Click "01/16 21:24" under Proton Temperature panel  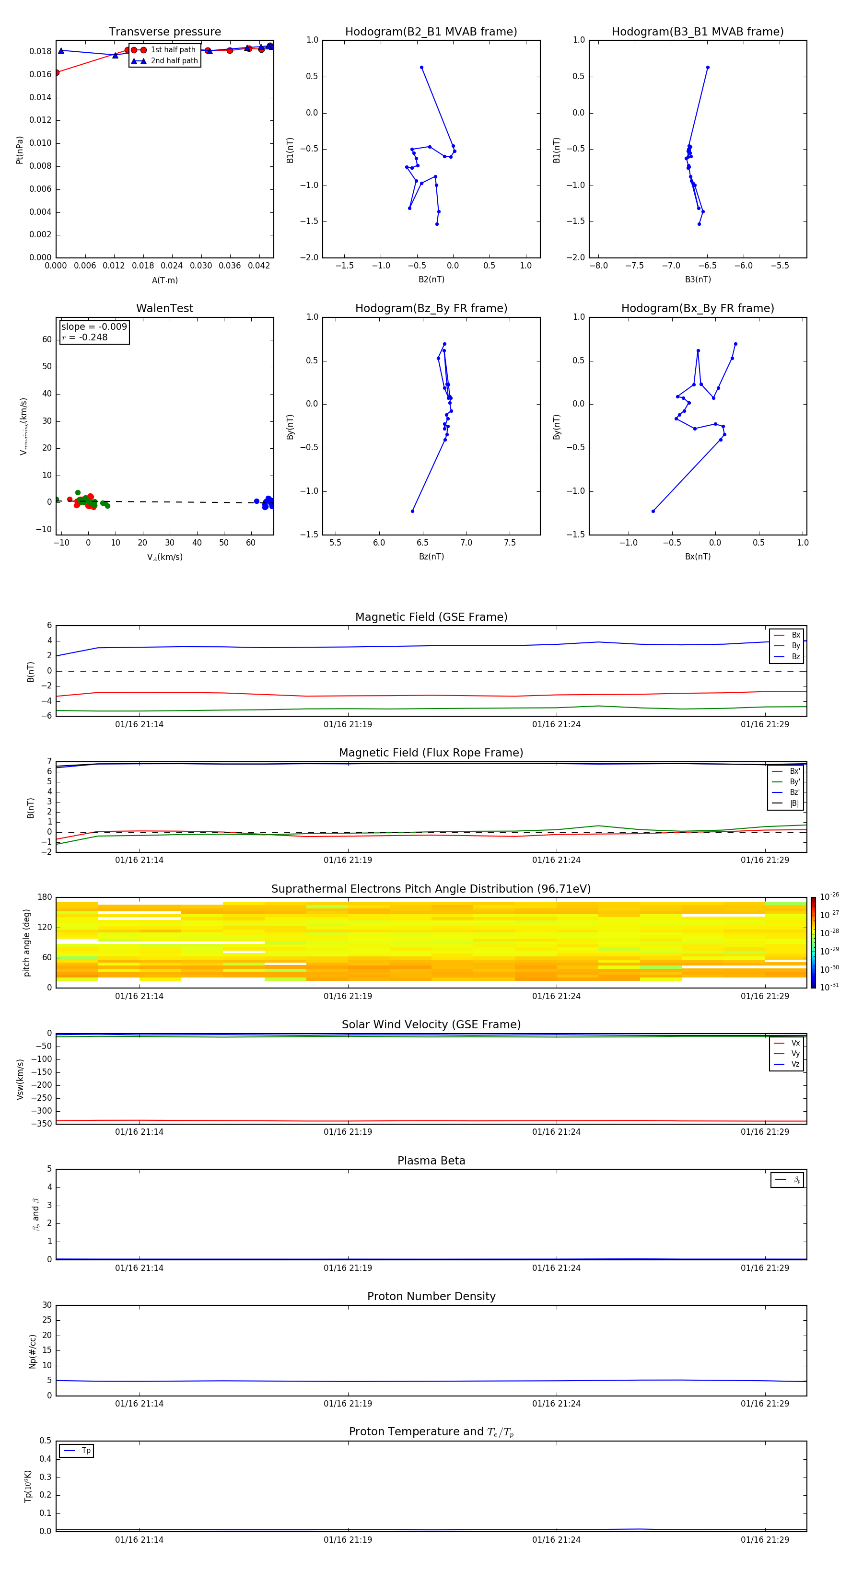(557, 1540)
